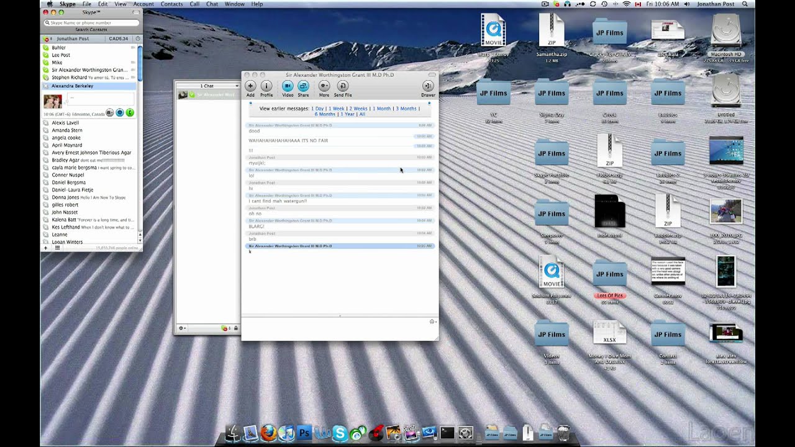Viewport: 795px width, 447px height.
Task: Click the lock icon in chat list window
Action: click(236, 328)
